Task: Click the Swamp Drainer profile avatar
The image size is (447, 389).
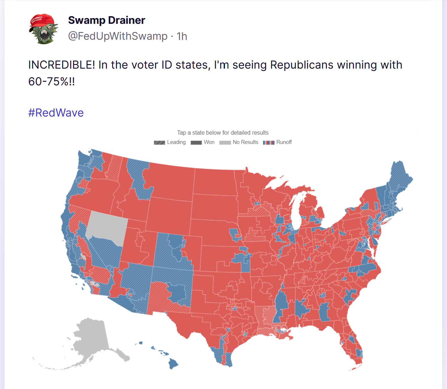Action: [43, 29]
